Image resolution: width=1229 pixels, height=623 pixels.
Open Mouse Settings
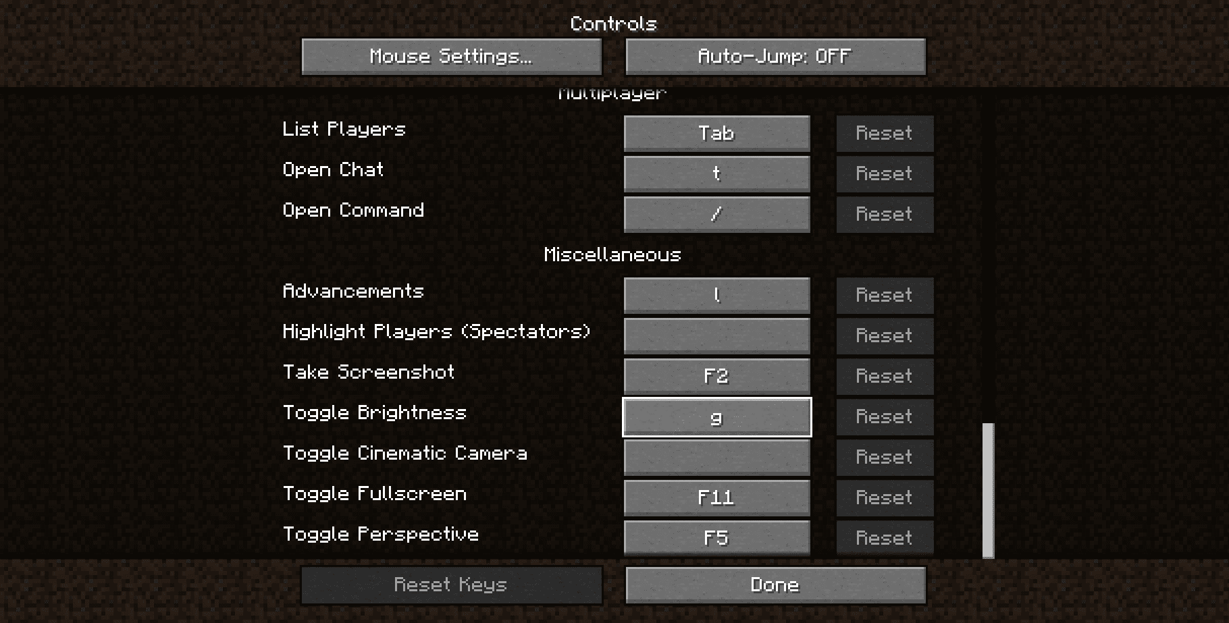451,57
